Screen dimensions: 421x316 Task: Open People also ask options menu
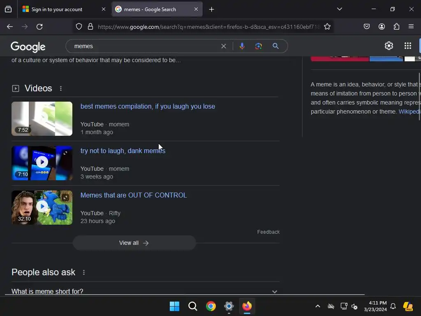pyautogui.click(x=84, y=272)
